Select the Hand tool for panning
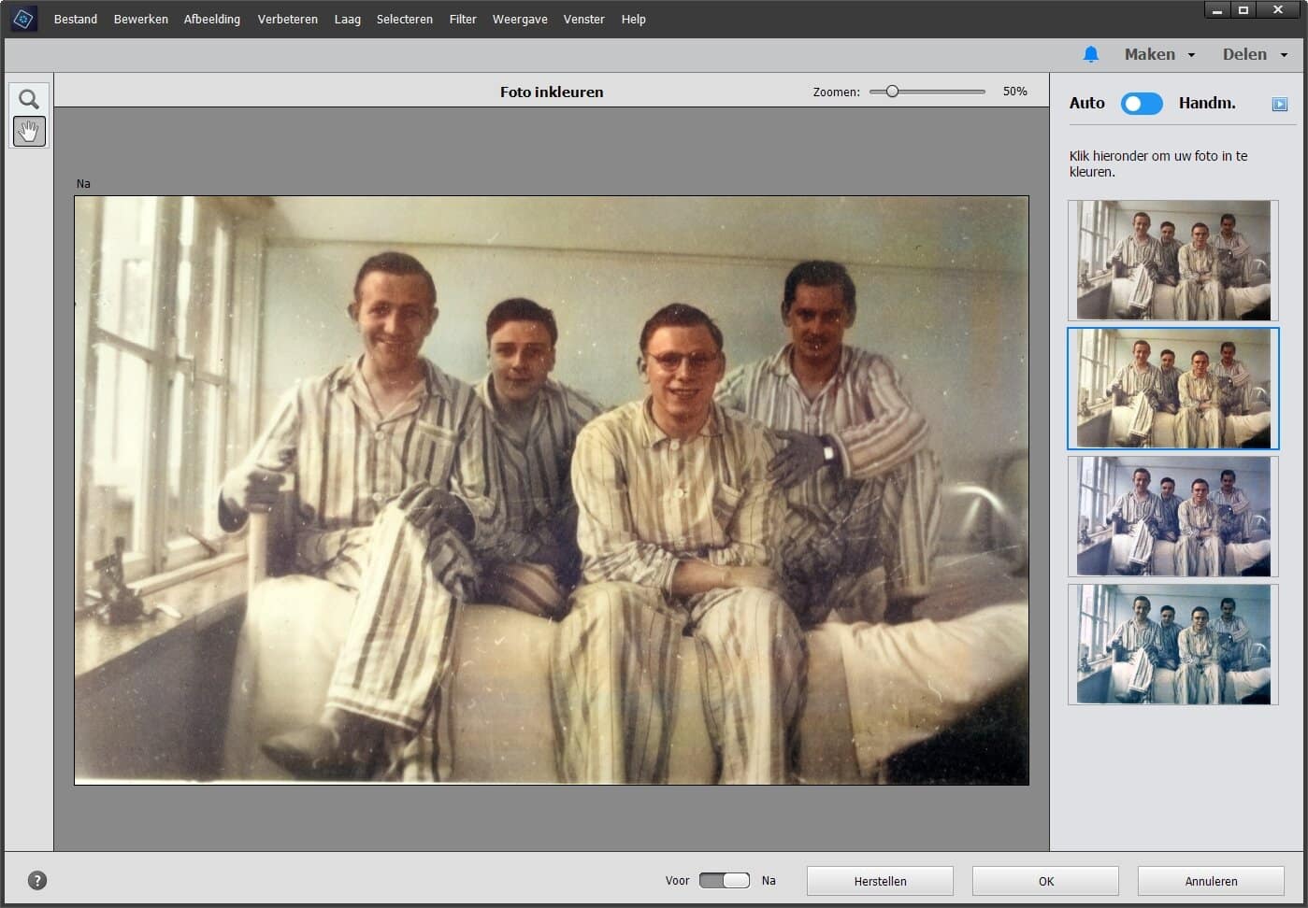The height and width of the screenshot is (908, 1308). pyautogui.click(x=28, y=131)
